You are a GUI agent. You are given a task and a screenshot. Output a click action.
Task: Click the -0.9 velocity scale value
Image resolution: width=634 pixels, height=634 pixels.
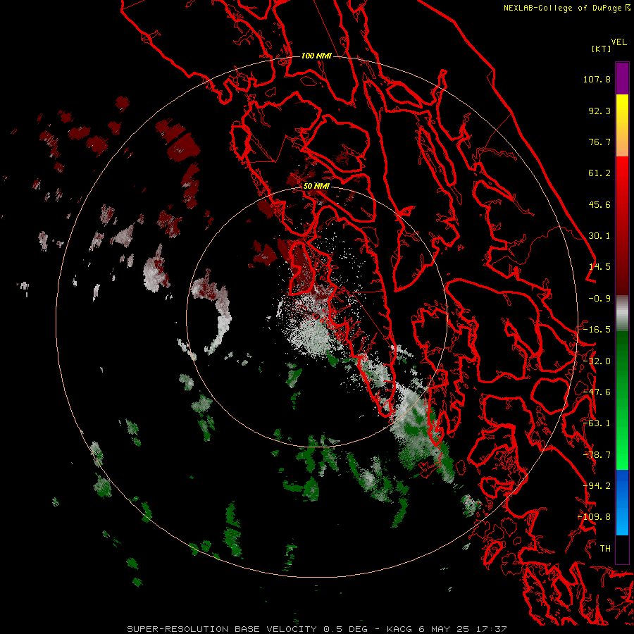point(599,299)
